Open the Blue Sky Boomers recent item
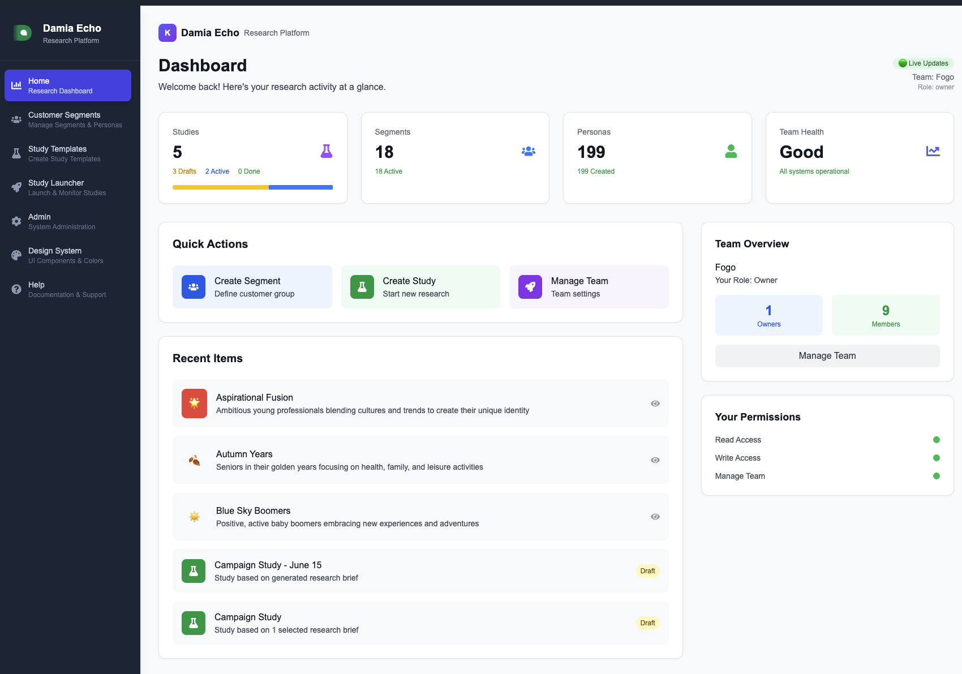 coord(420,517)
